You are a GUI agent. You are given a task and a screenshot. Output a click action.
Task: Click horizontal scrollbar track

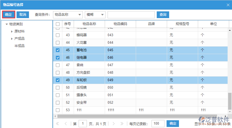click(x=137, y=116)
